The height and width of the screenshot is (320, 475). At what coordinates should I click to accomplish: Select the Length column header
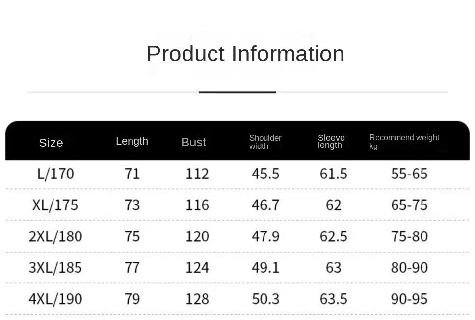pyautogui.click(x=132, y=141)
